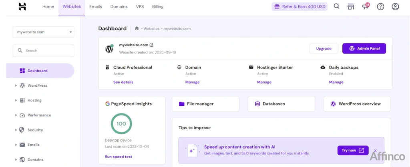
Task: Click the Websites breadcrumb link
Action: tap(151, 29)
